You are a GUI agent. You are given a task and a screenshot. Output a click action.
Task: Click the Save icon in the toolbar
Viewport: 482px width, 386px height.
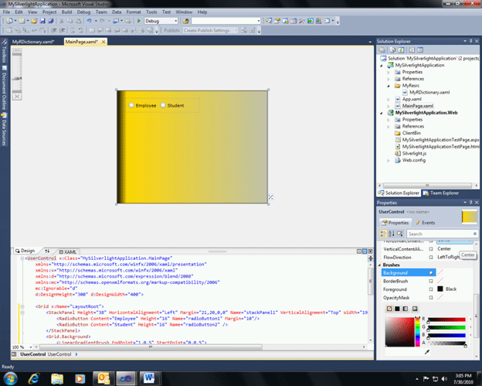[42, 21]
